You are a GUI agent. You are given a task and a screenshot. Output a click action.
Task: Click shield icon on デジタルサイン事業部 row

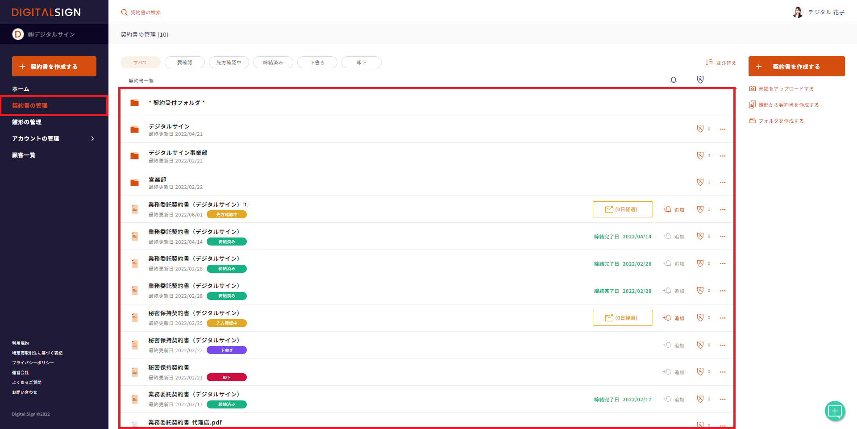(700, 156)
